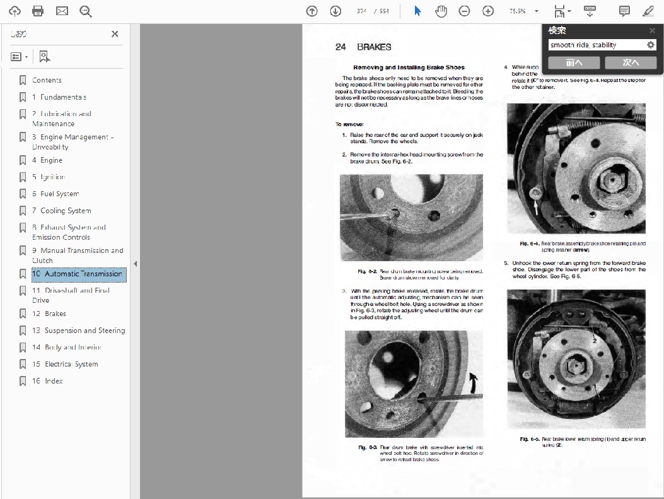
Task: Open the zoom level 75.5% dropdown
Action: 537,11
